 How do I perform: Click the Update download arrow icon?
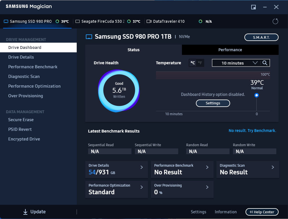point(25,212)
